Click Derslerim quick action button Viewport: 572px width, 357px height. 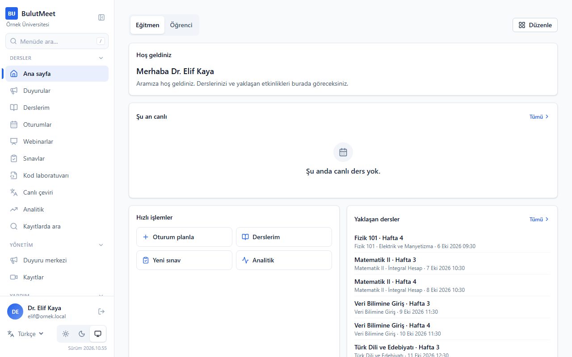click(284, 237)
